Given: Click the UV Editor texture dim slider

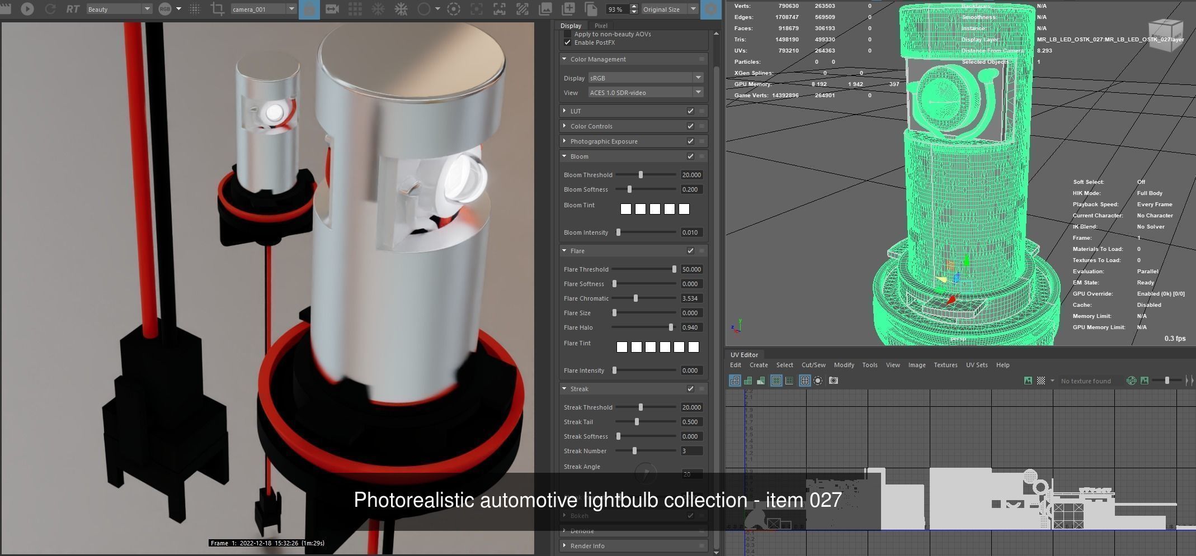Looking at the screenshot, I should [x=1167, y=381].
